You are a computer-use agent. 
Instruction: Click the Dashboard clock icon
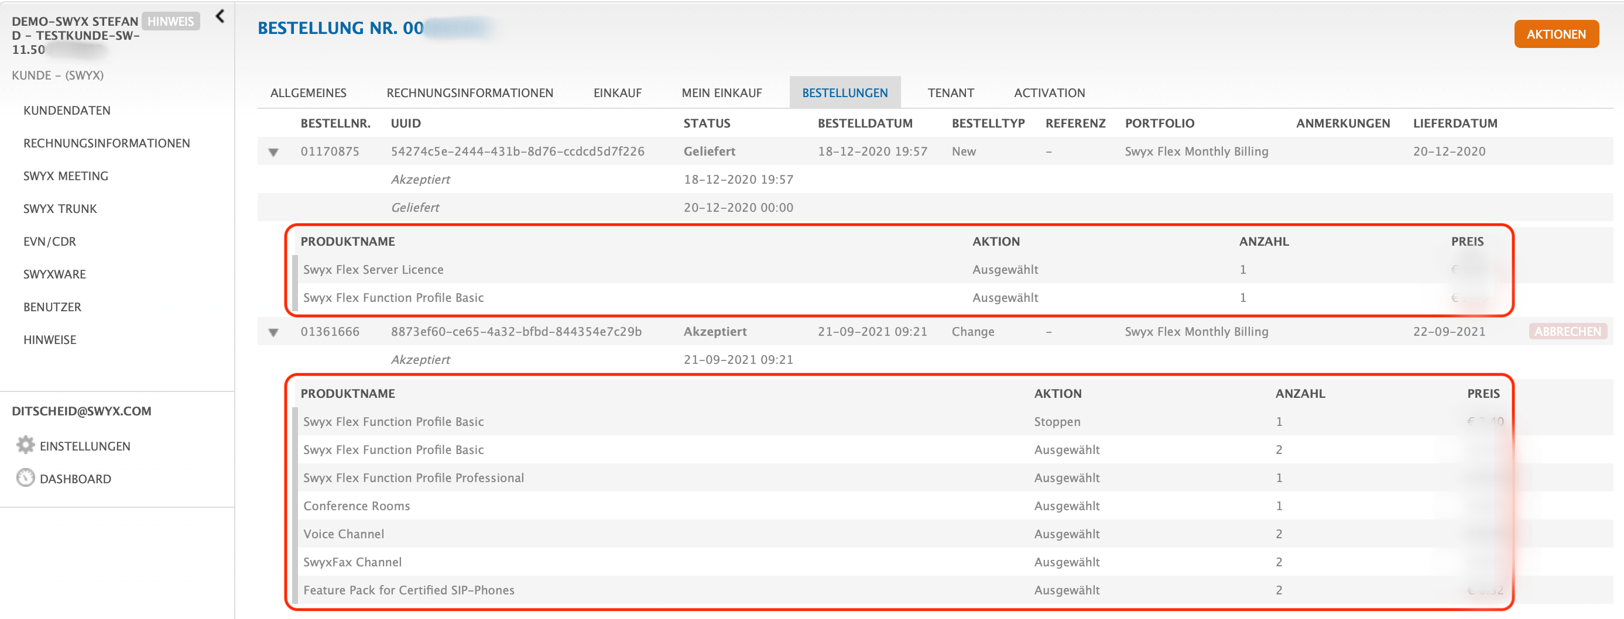25,478
